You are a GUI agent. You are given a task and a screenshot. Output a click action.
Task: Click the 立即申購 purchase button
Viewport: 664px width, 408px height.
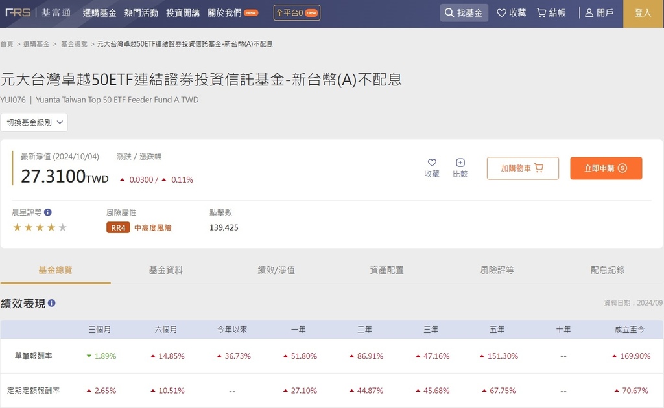[606, 168]
